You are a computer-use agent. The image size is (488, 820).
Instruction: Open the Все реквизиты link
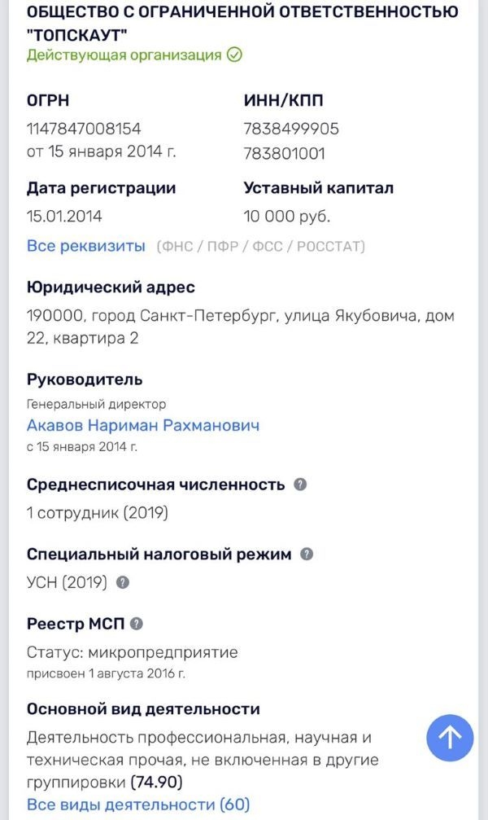click(86, 246)
